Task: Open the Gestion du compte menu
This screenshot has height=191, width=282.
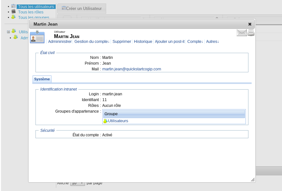Action: (x=92, y=42)
